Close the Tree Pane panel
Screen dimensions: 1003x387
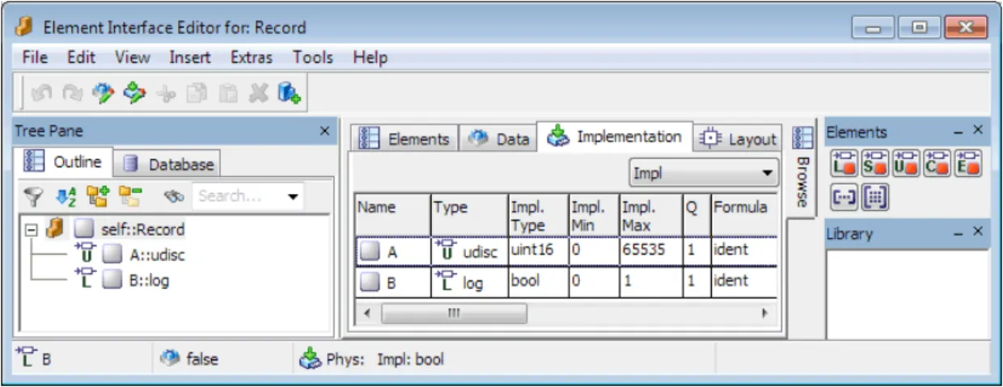[x=324, y=131]
